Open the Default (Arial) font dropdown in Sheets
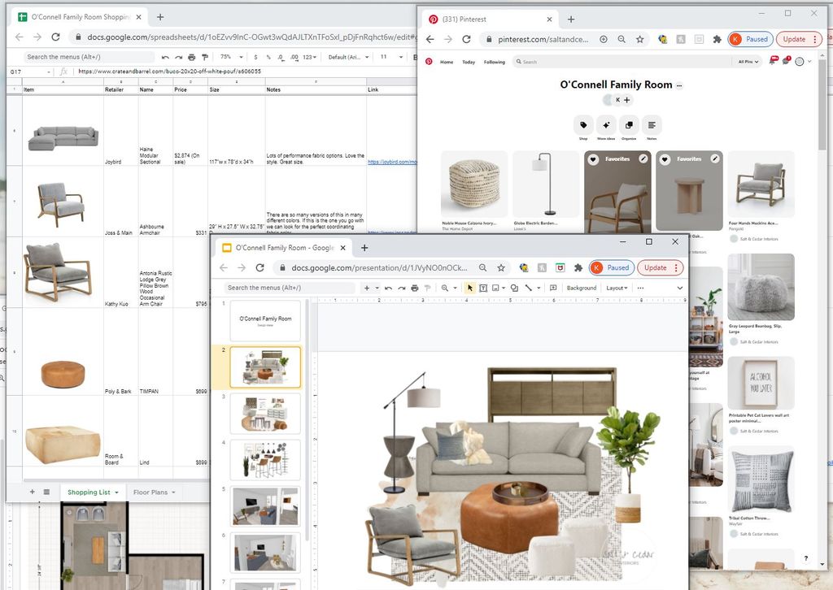833x590 pixels. [348, 57]
